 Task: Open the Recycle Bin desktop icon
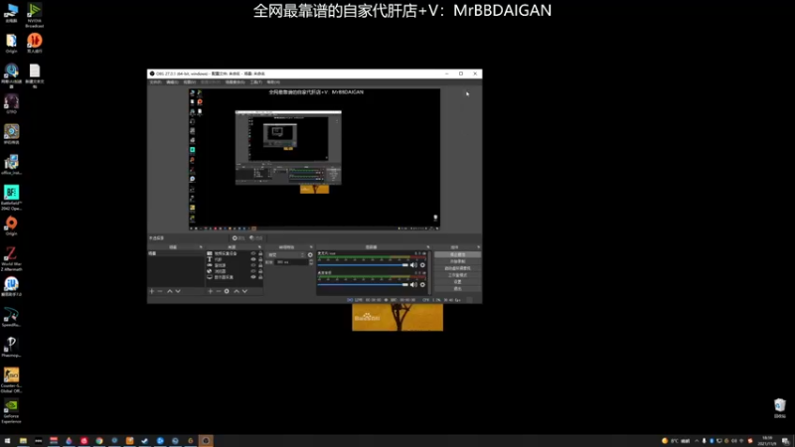(780, 408)
